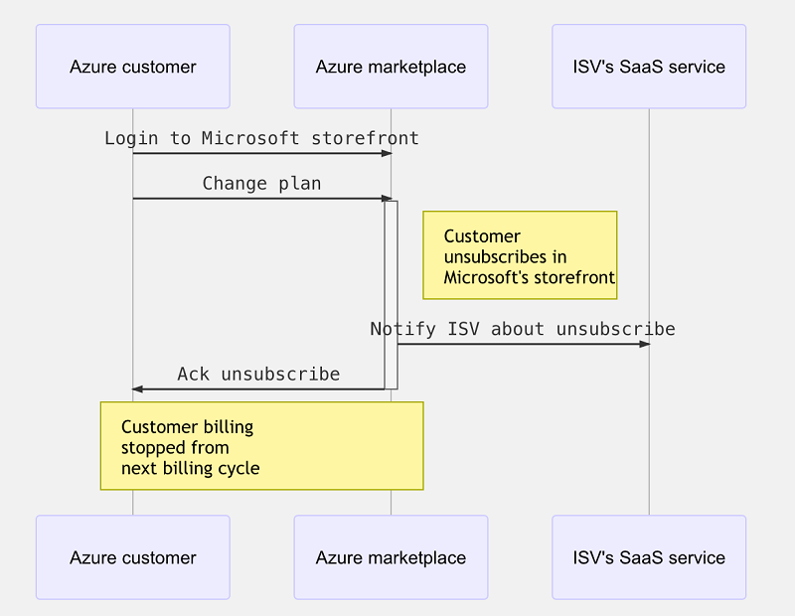The height and width of the screenshot is (616, 795).
Task: Click the bottom Azure marketplace box
Action: coord(390,557)
